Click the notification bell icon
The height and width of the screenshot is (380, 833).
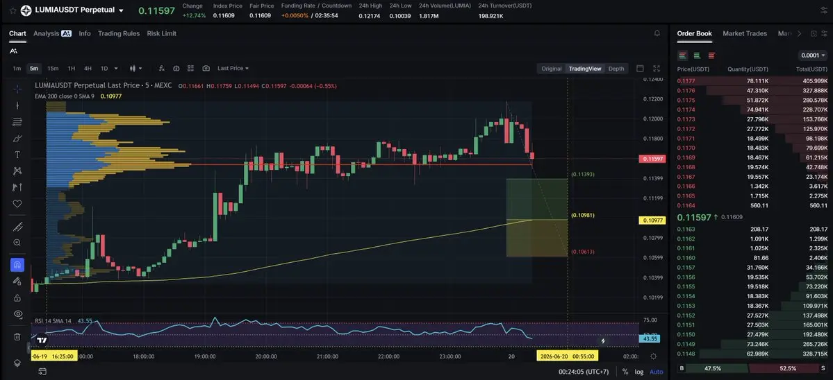click(x=657, y=33)
